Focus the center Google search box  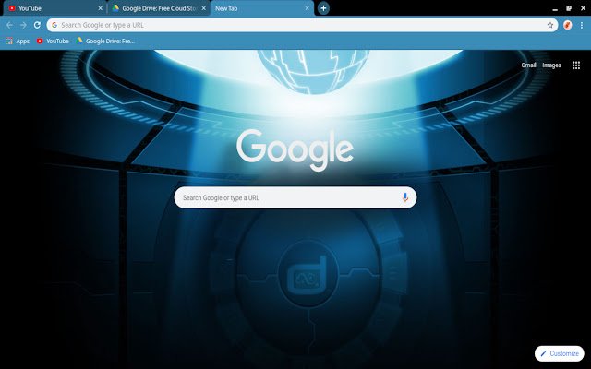coord(295,197)
